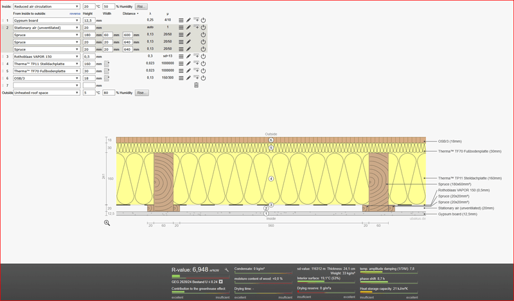Toggle the power switch for the Gypsum board layer

pos(203,21)
